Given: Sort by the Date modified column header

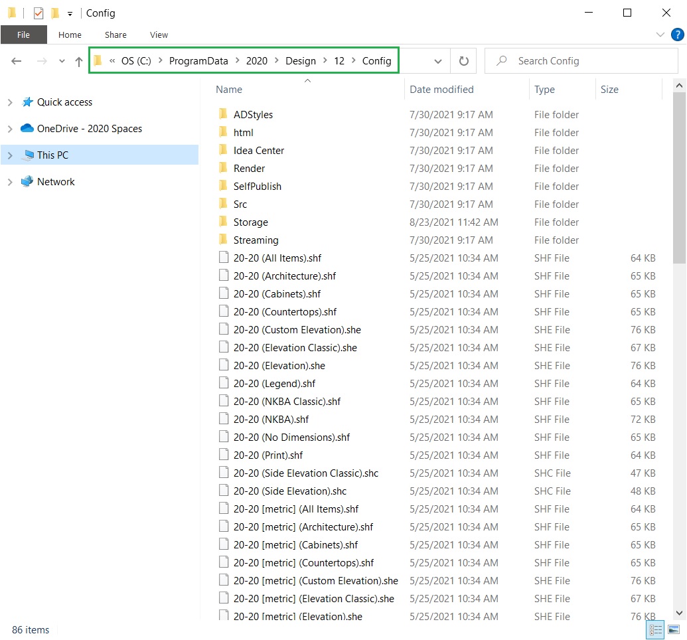Looking at the screenshot, I should pyautogui.click(x=441, y=90).
